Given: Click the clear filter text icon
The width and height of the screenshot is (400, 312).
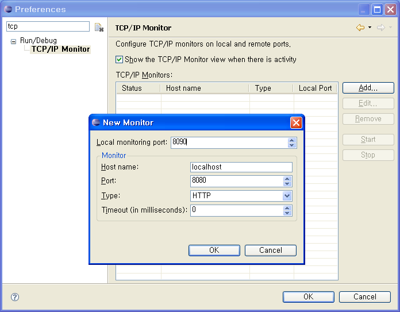Looking at the screenshot, I should [x=99, y=28].
